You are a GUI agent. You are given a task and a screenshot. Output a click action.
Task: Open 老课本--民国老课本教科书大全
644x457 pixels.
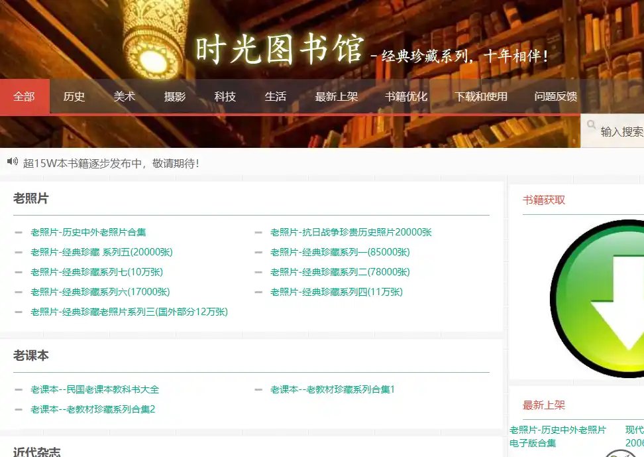(x=95, y=389)
